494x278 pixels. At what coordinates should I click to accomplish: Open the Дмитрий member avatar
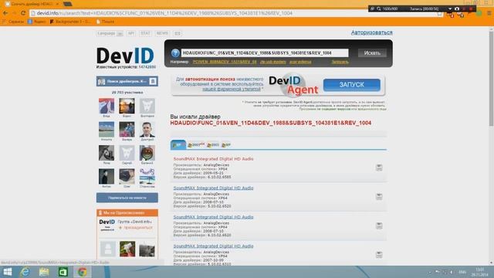coord(147,129)
